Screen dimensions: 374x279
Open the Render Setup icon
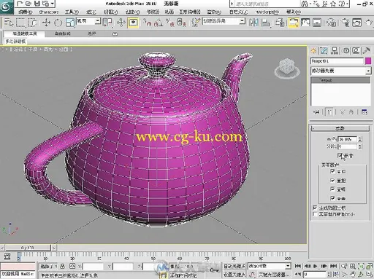click(346, 23)
